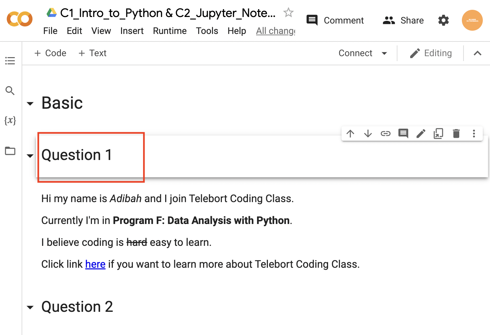
Task: Edit the cell using the pencil icon
Action: coord(421,134)
